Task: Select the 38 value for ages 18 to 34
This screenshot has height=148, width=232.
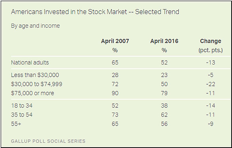Action: pyautogui.click(x=164, y=105)
